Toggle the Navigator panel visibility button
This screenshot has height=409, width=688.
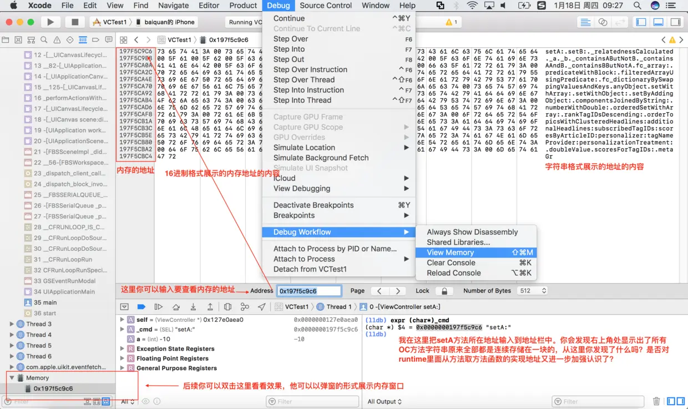point(641,22)
